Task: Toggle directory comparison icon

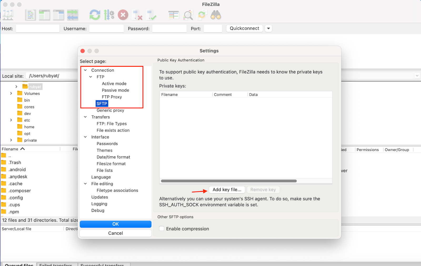Action: click(188, 15)
